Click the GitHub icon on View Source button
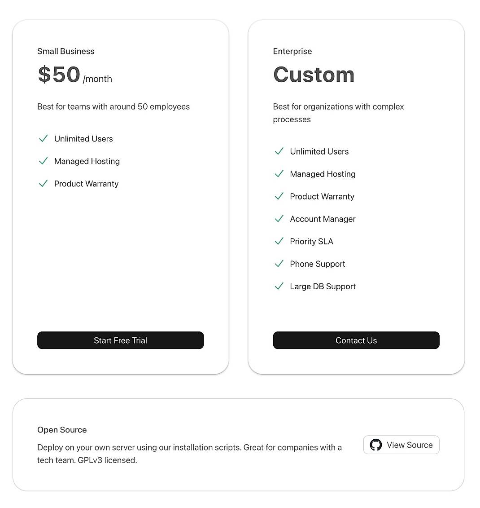480x508 pixels. click(x=375, y=445)
